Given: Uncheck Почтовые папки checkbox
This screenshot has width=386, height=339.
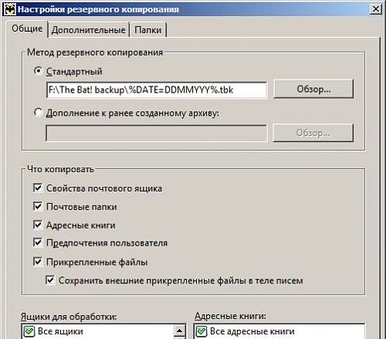Looking at the screenshot, I should click(38, 206).
